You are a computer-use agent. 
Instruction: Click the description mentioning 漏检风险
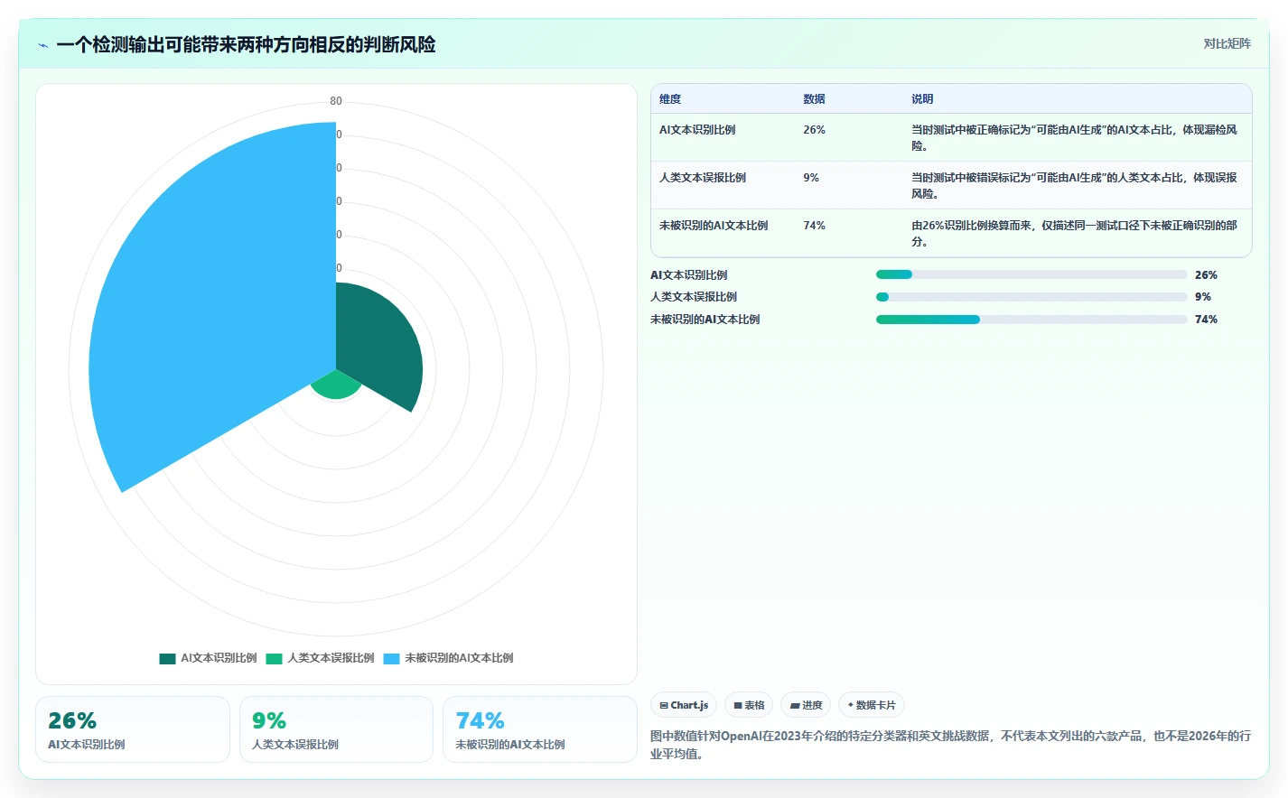1075,138
